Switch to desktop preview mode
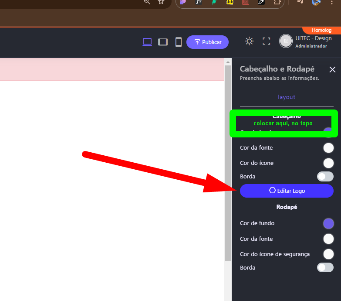This screenshot has width=341, height=301. [147, 42]
